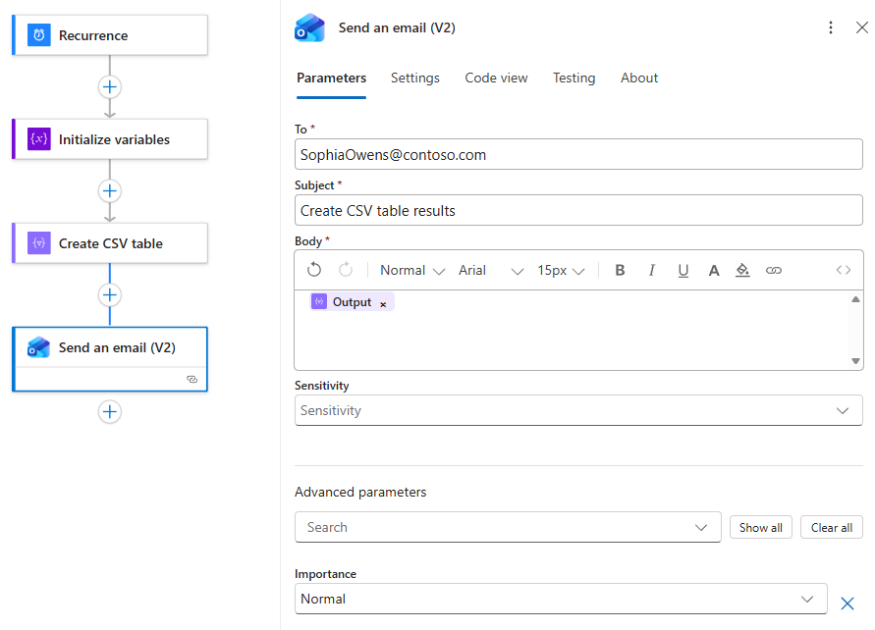Image resolution: width=875 pixels, height=630 pixels.
Task: Click the Show all button
Action: coord(761,527)
